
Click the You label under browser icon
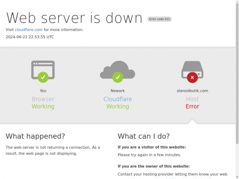(x=43, y=91)
